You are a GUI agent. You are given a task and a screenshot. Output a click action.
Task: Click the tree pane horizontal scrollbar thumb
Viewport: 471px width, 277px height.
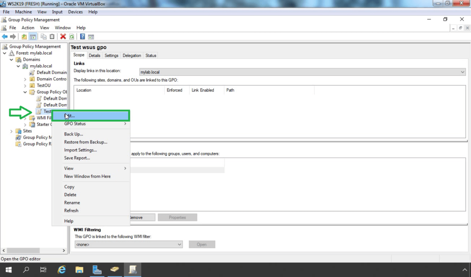23,250
